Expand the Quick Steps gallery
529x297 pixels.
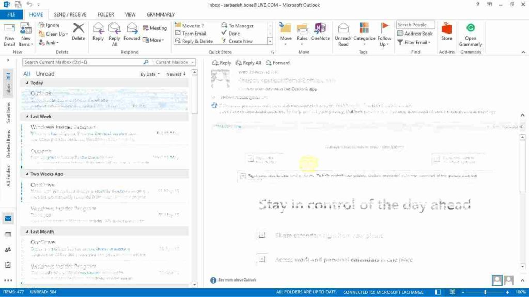pyautogui.click(x=270, y=41)
